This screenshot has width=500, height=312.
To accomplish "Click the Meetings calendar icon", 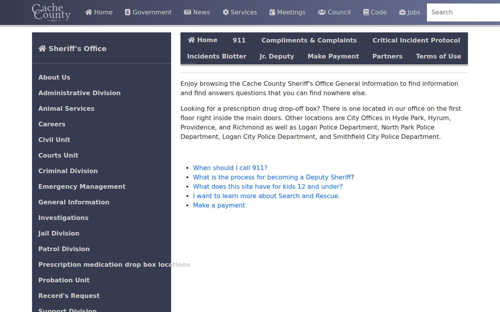I will click(272, 12).
